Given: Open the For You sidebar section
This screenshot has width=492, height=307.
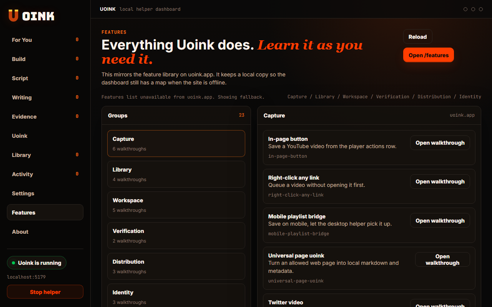Looking at the screenshot, I should pos(45,40).
